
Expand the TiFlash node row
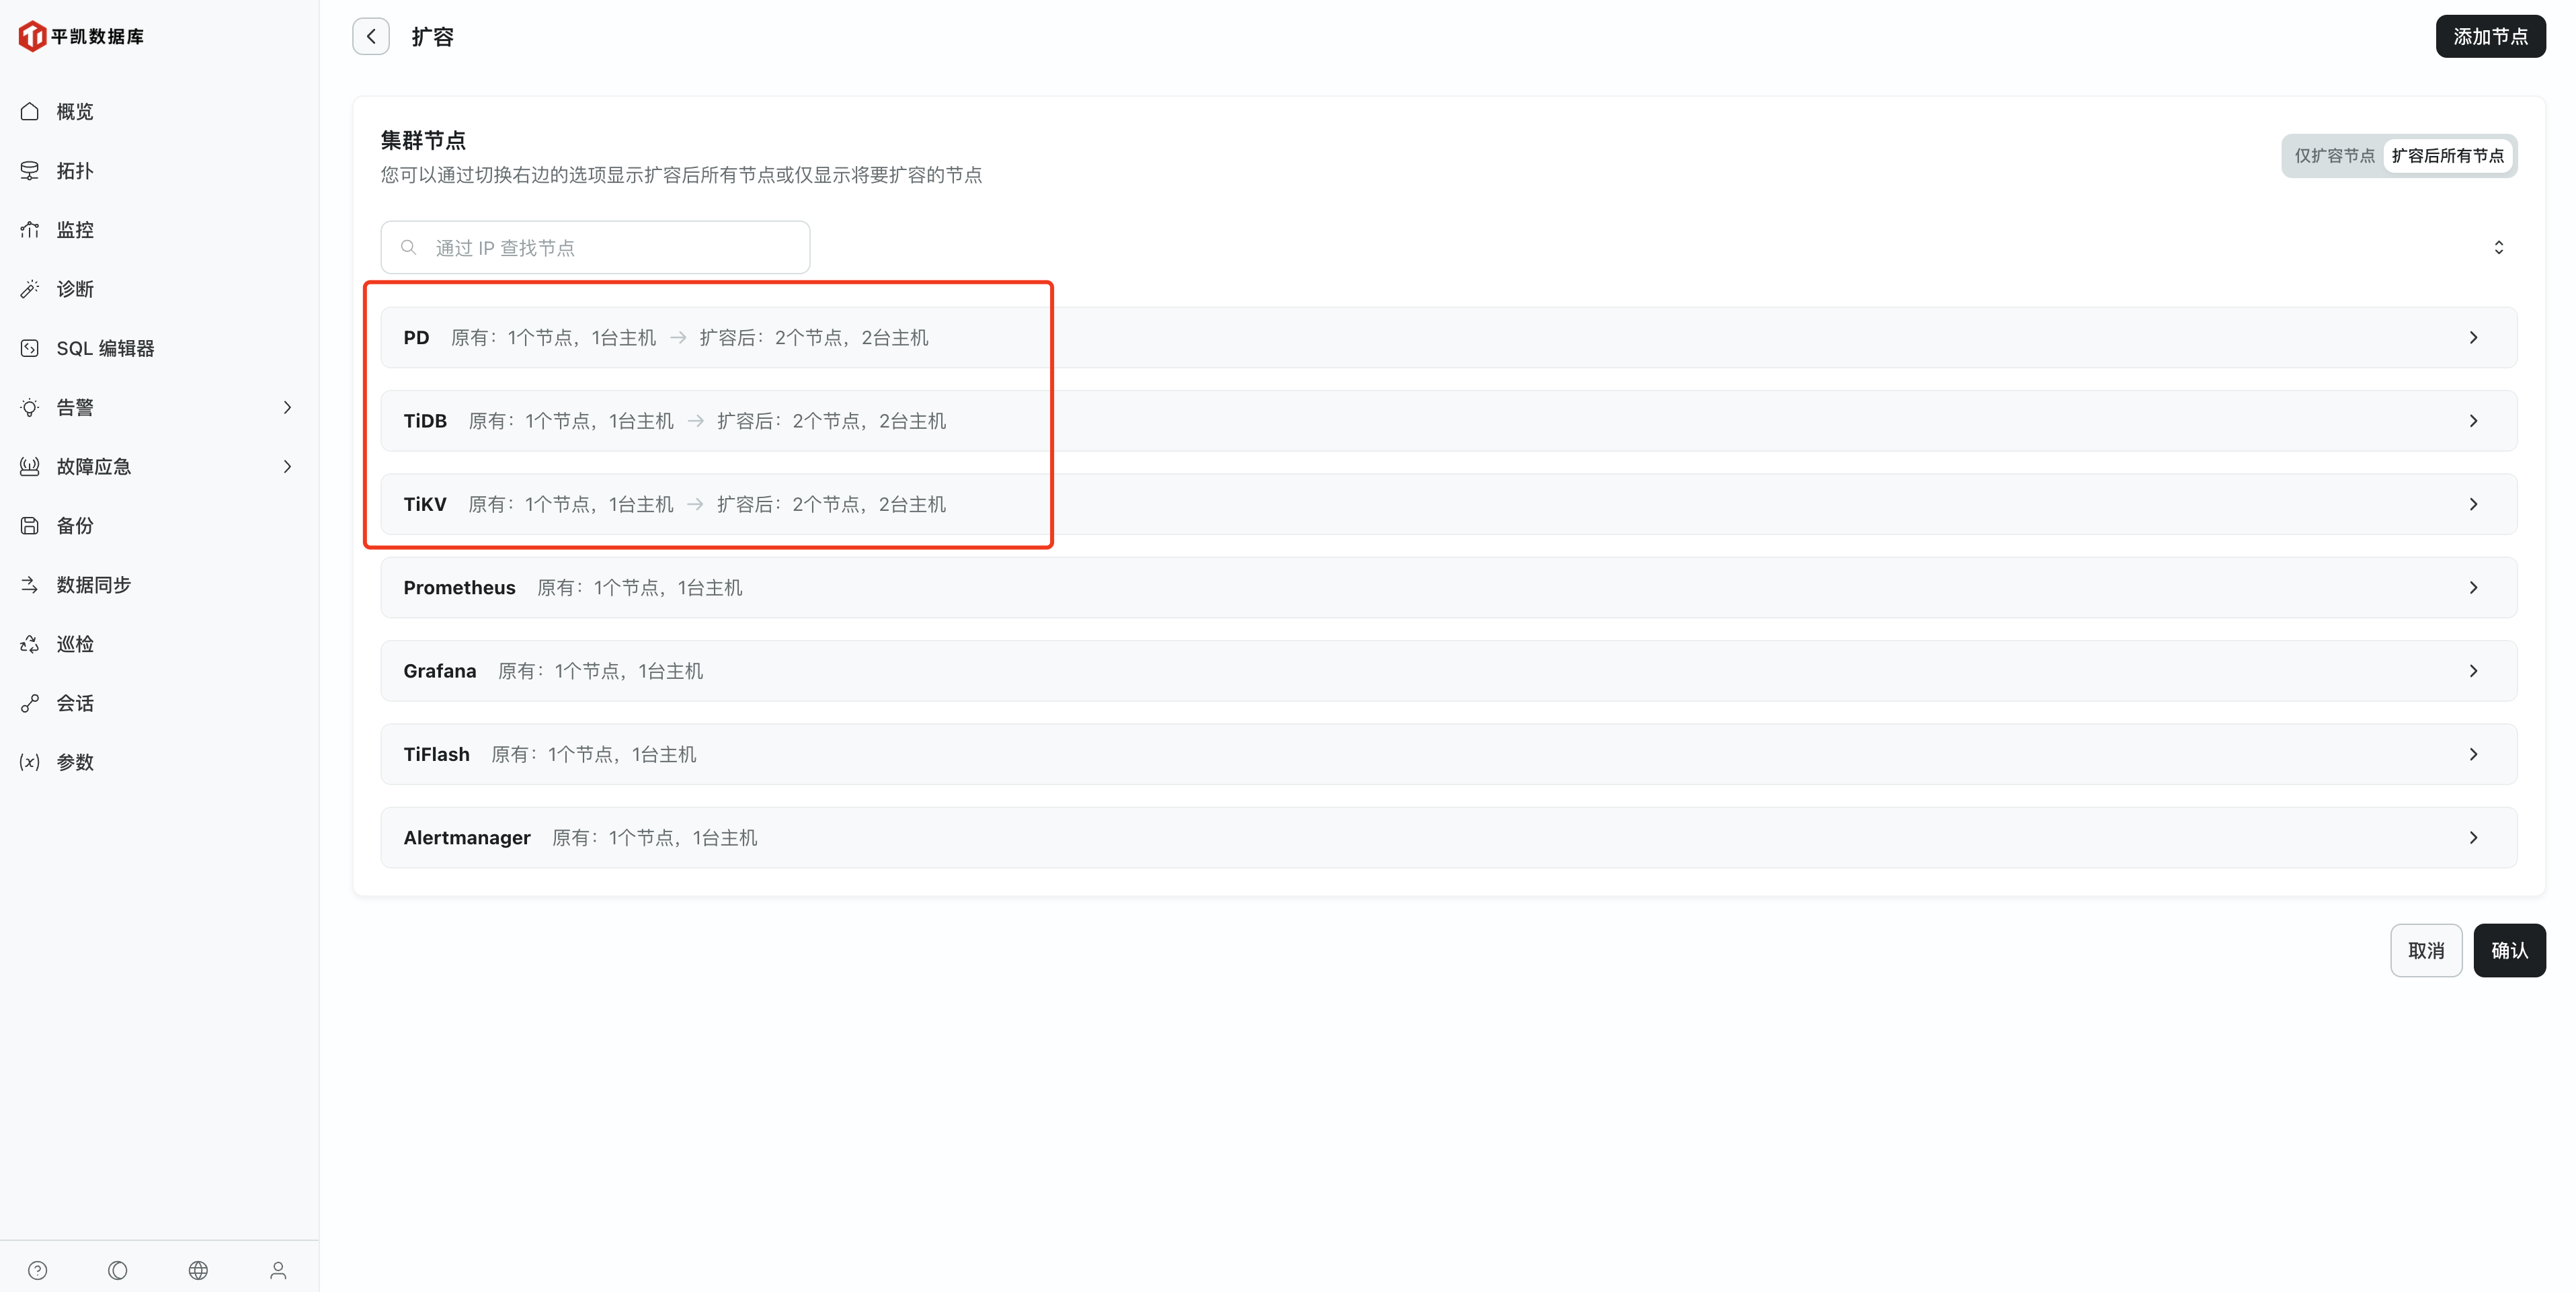point(2473,754)
